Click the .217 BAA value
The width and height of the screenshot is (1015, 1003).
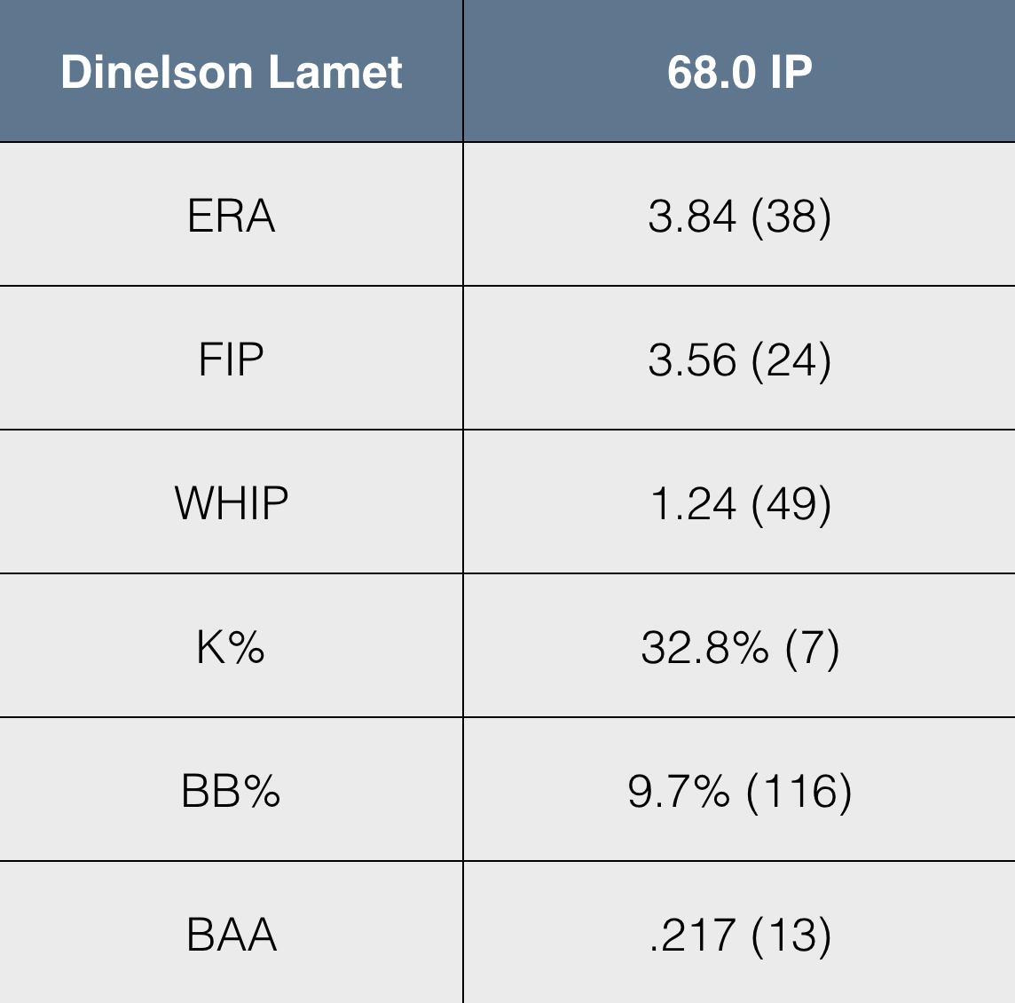[692, 935]
